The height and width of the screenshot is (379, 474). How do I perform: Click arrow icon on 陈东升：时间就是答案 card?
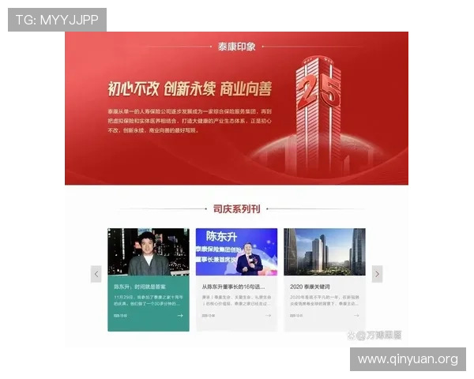click(x=180, y=316)
